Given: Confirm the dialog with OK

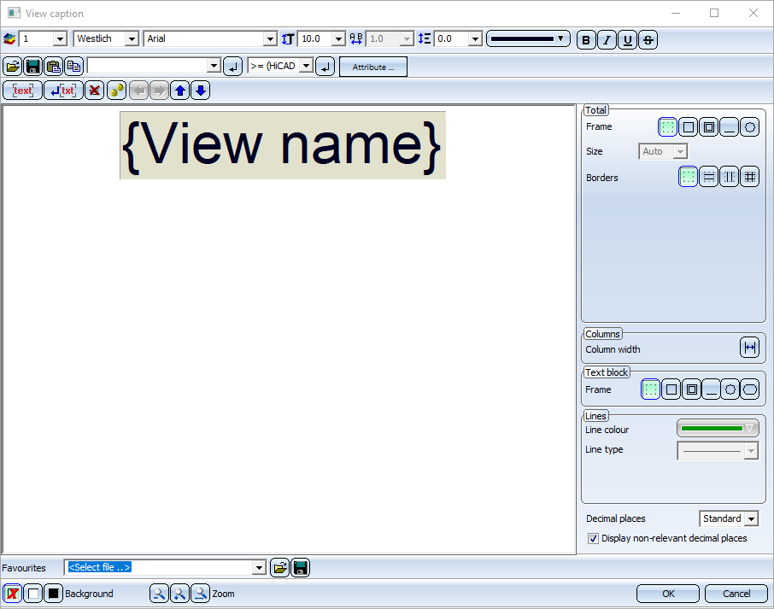Looking at the screenshot, I should (x=668, y=594).
